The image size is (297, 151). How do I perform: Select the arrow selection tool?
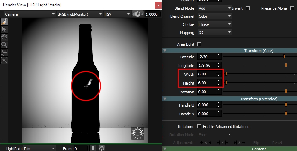pyautogui.click(x=4, y=29)
